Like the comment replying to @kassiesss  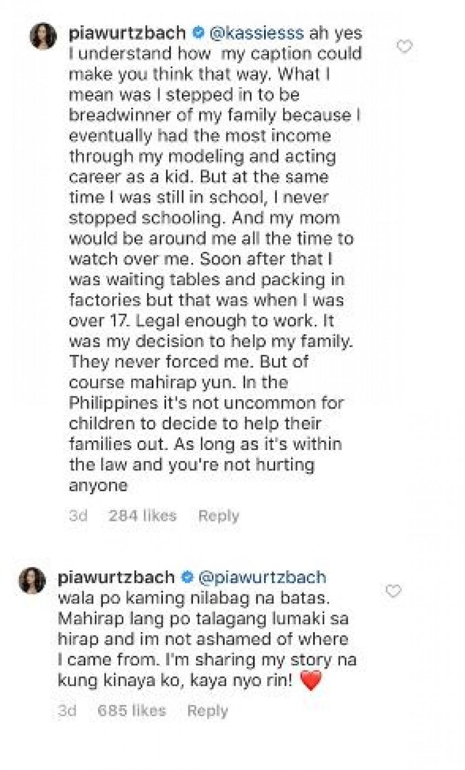click(x=405, y=47)
